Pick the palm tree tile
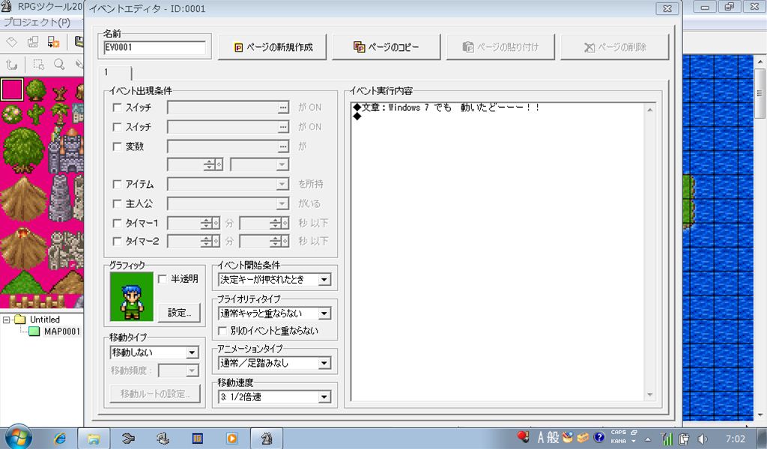Screen dimensions: 767x449 point(60,112)
